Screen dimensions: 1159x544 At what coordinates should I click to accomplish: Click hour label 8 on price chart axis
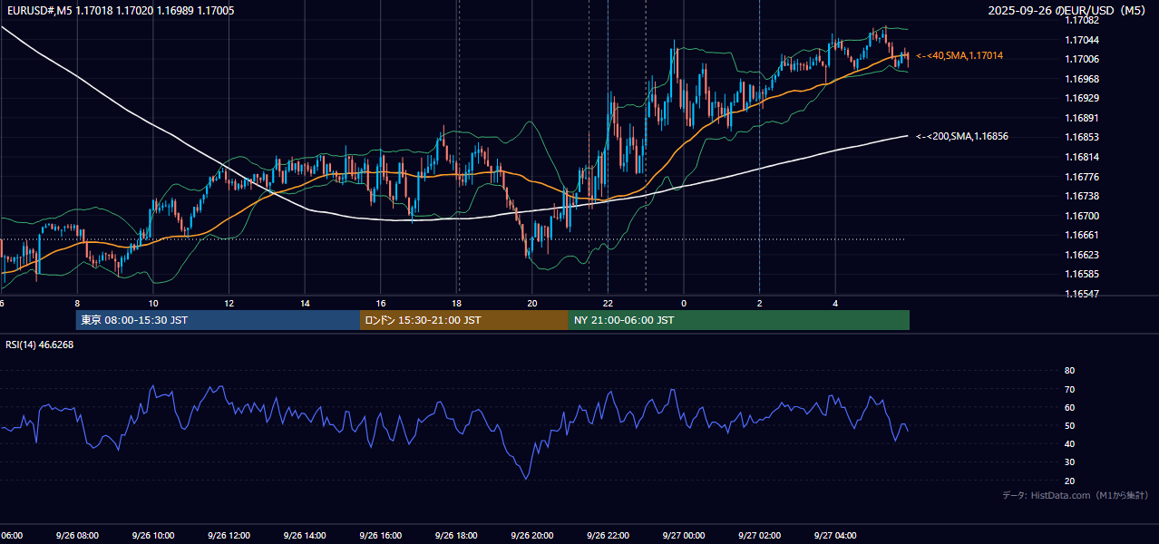77,303
